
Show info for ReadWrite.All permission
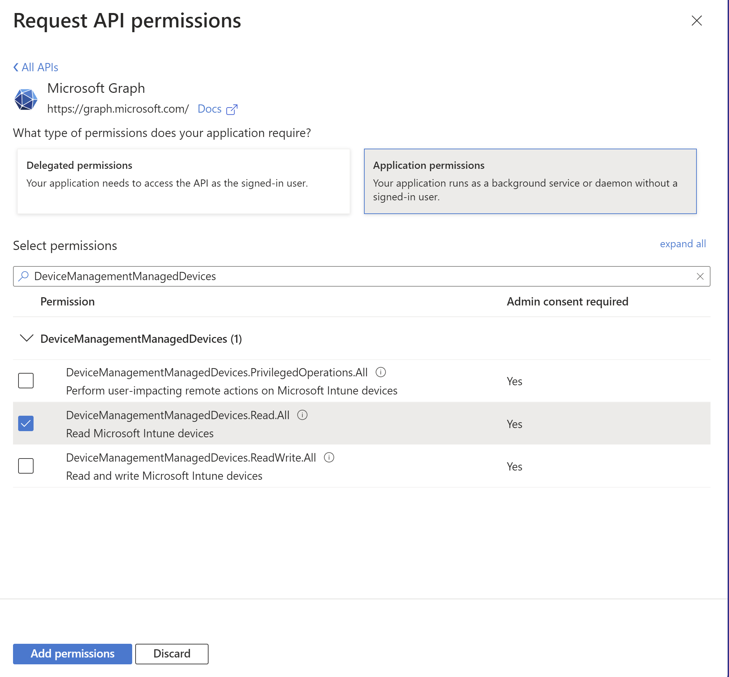point(329,457)
